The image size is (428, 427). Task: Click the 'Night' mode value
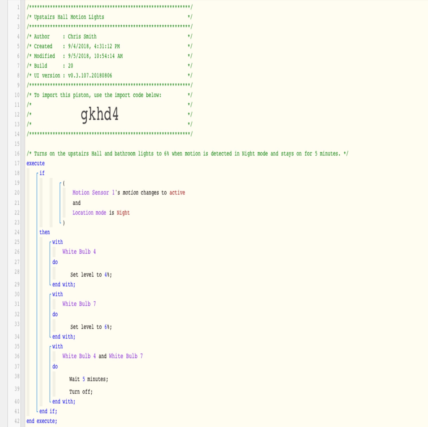tap(123, 213)
